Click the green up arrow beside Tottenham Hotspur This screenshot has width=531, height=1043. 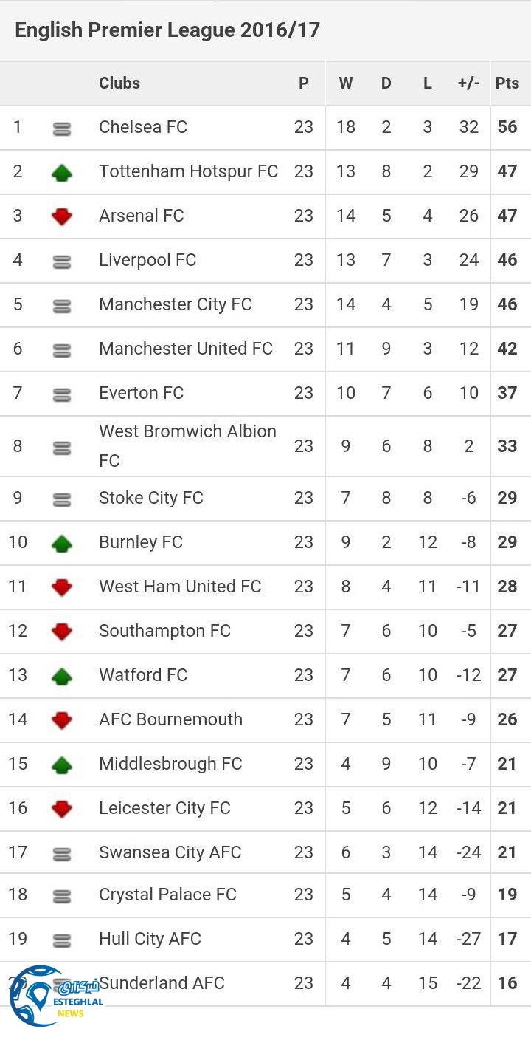62,173
